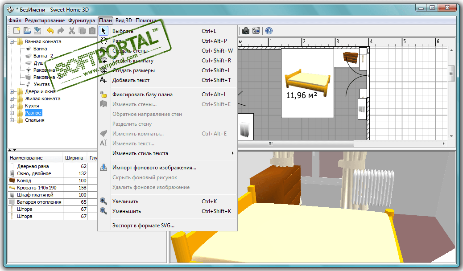The width and height of the screenshot is (463, 271).
Task: Collapse the Ванная комната catalog folder
Action: click(x=12, y=41)
